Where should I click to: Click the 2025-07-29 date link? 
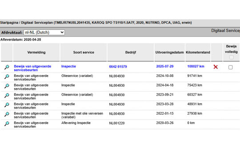pyautogui.click(x=165, y=66)
